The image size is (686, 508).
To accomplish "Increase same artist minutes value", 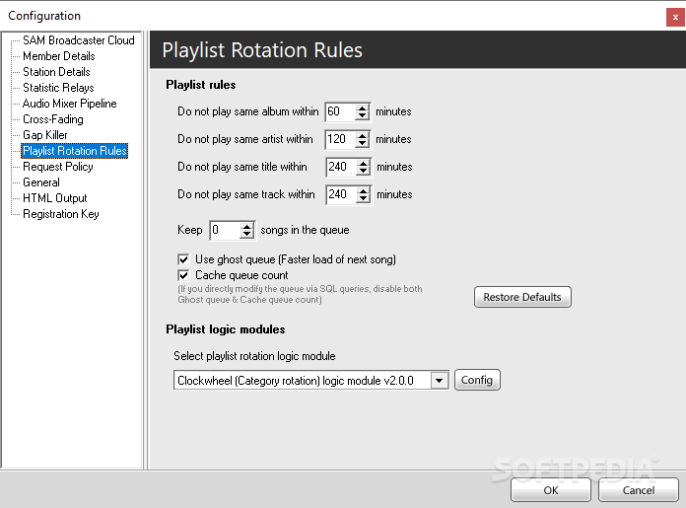I will (x=362, y=136).
